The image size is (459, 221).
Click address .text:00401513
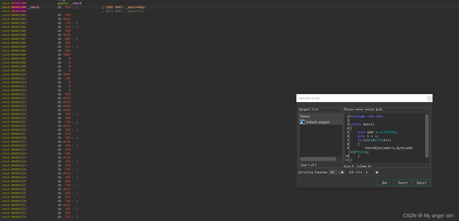coord(13,86)
